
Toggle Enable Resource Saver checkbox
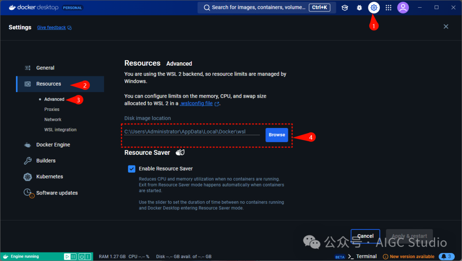tap(131, 169)
